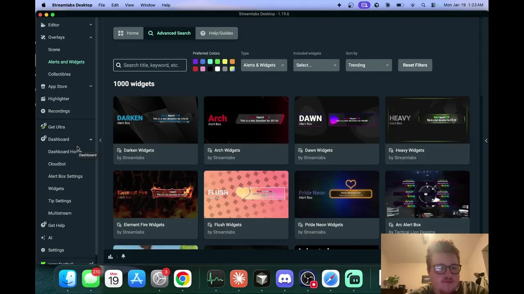Expand the right panel with arrow handle

click(x=486, y=140)
